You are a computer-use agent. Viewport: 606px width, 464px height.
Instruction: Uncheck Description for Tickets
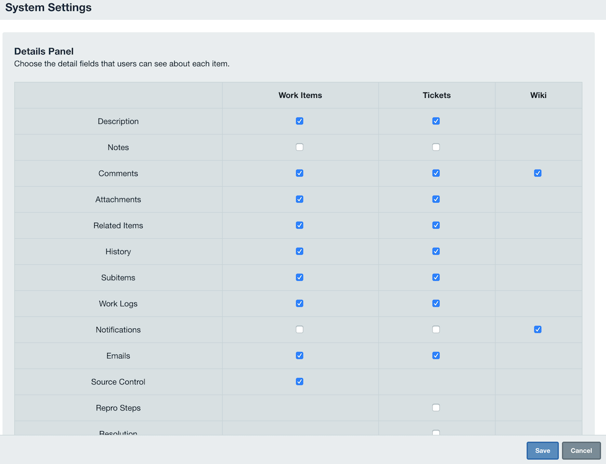(x=436, y=121)
